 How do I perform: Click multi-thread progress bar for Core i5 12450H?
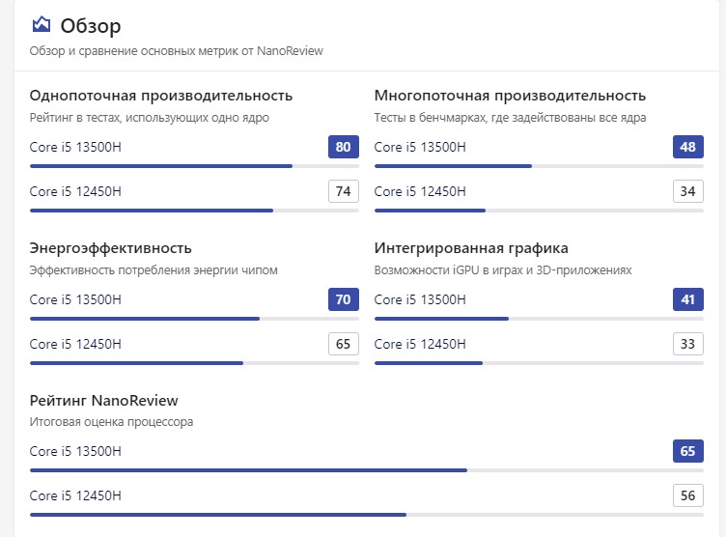[x=539, y=211]
